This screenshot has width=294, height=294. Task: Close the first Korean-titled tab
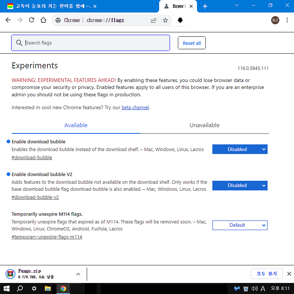[95, 6]
